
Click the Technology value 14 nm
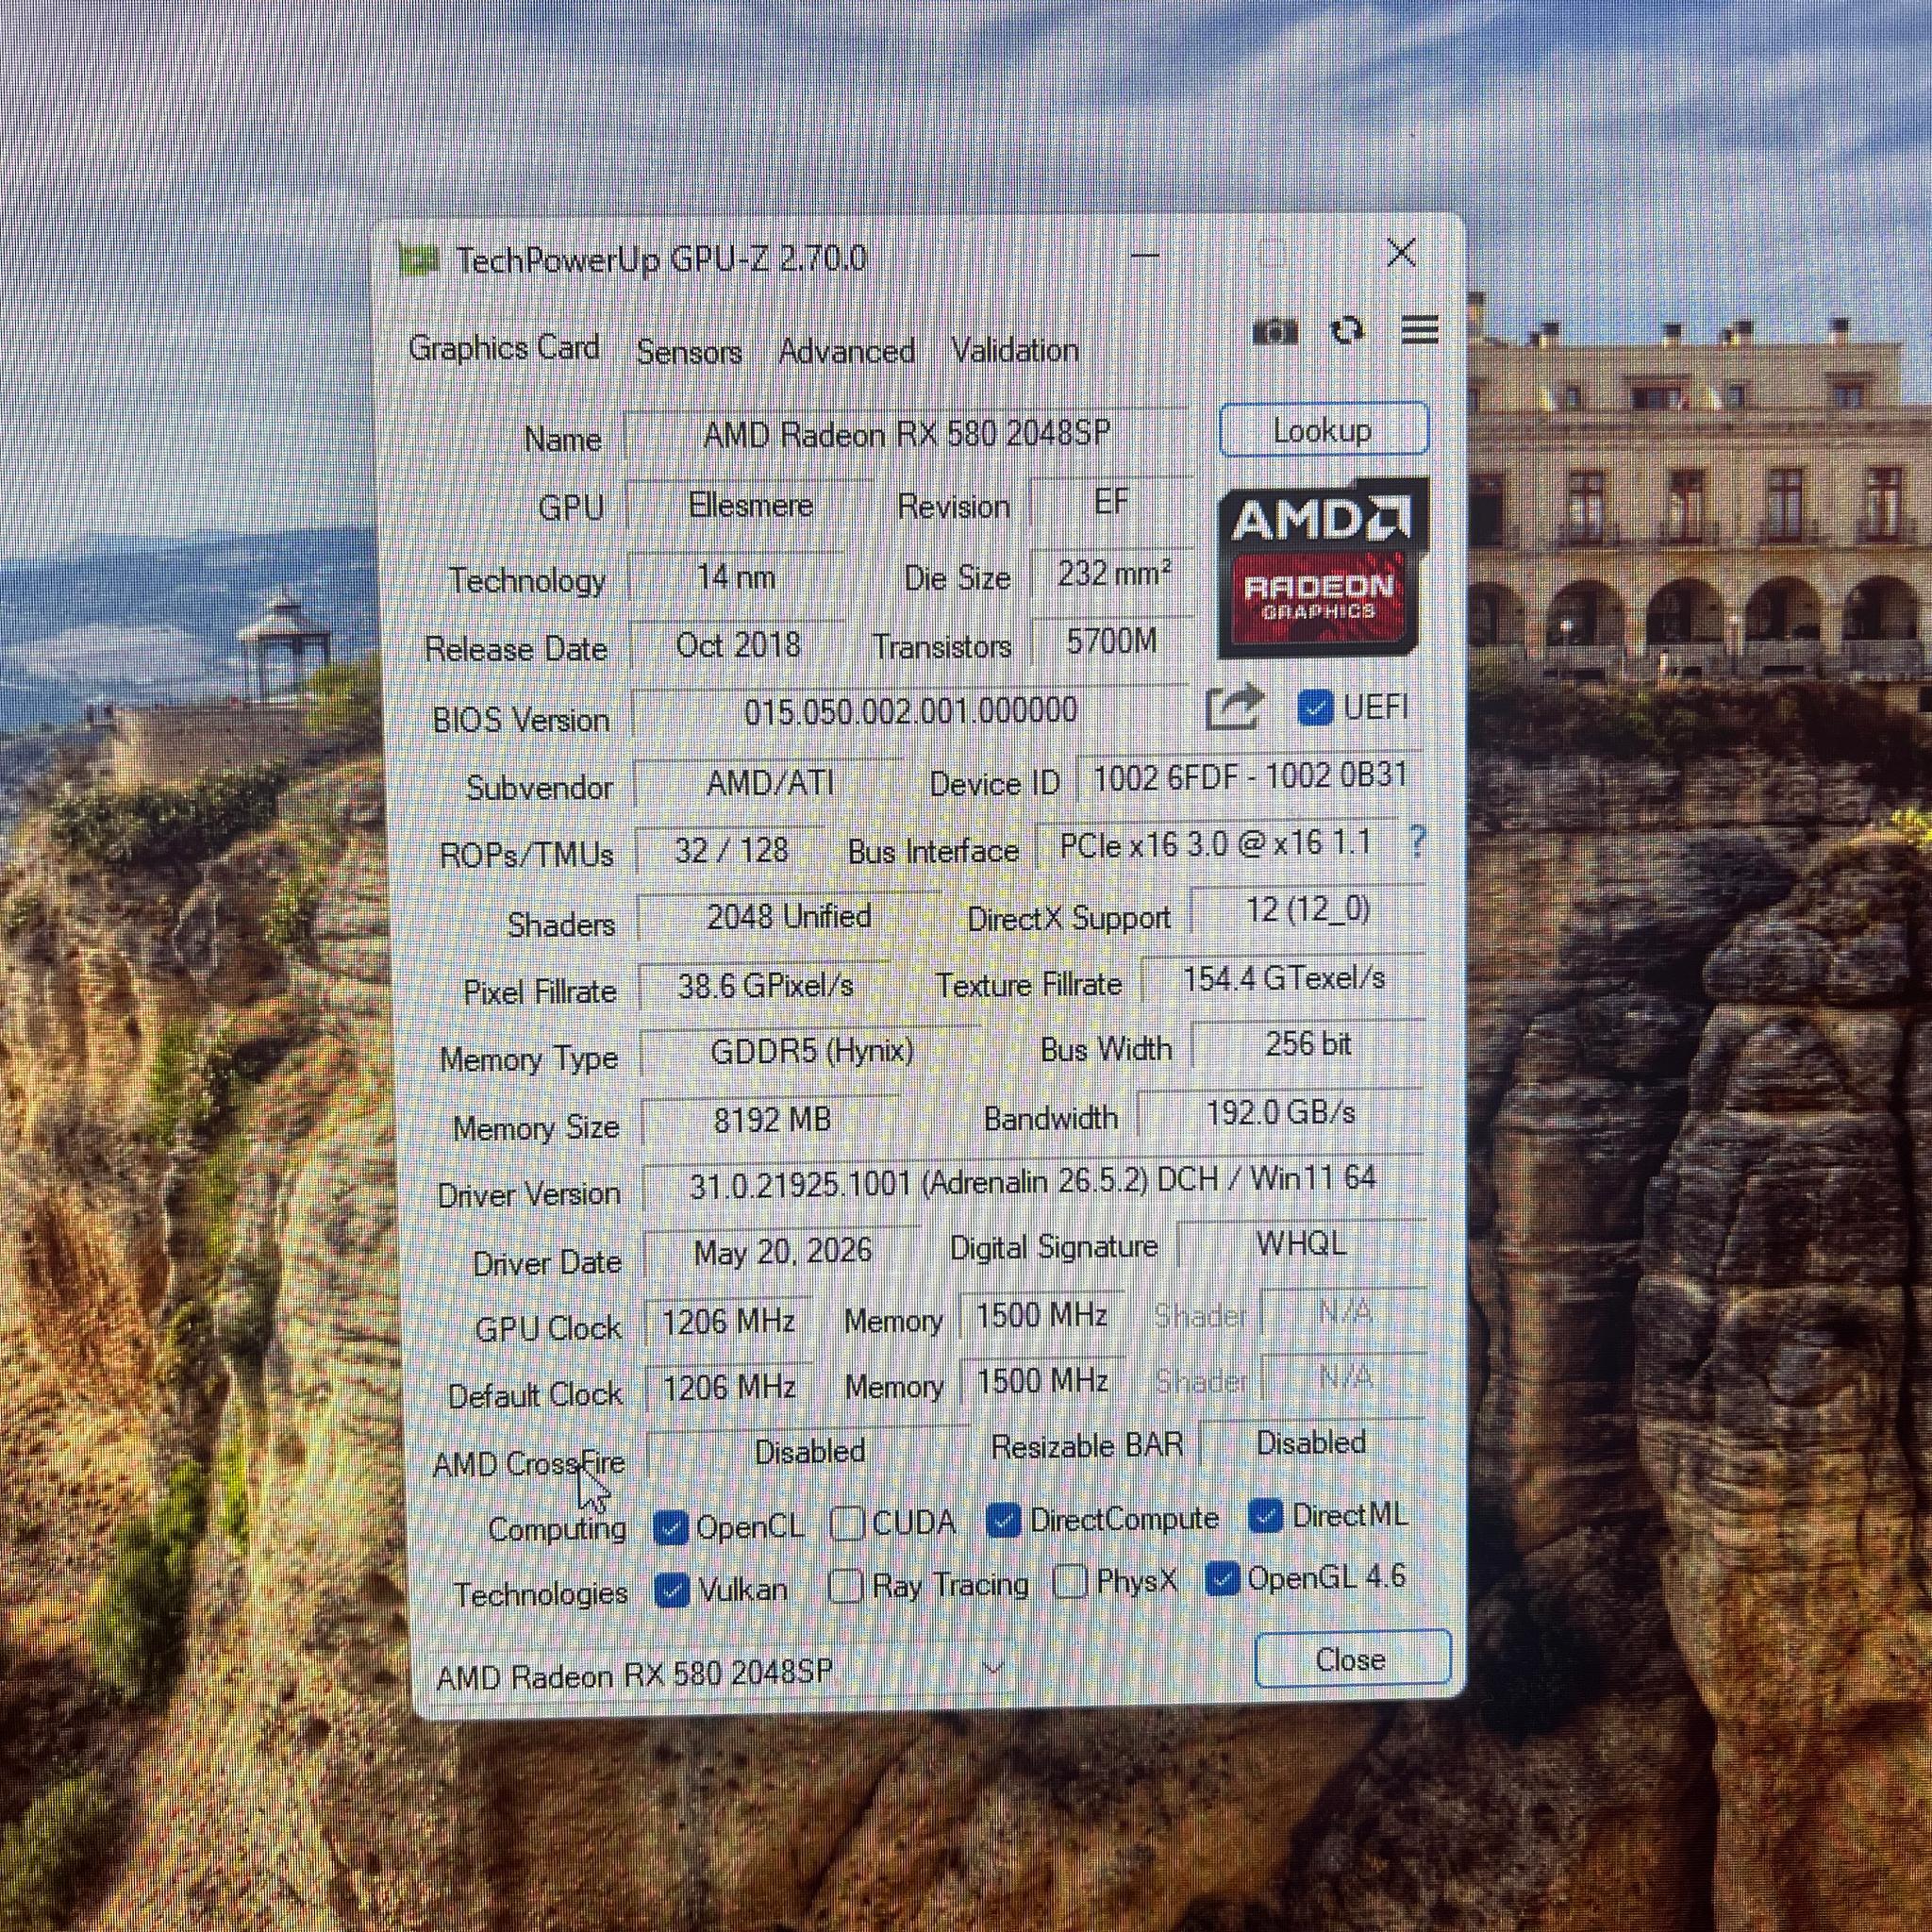(x=736, y=577)
